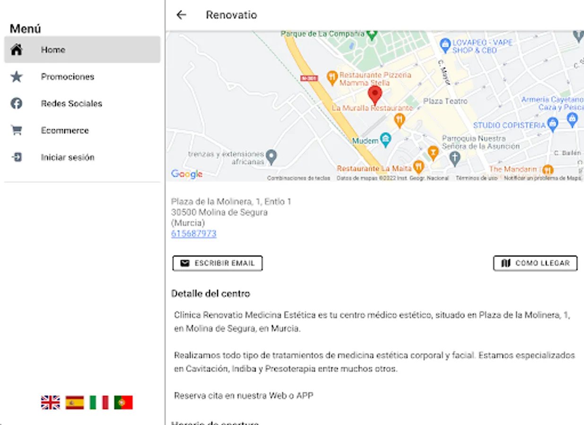Click the Plaza Teatro map label
This screenshot has height=425, width=584.
[445, 101]
